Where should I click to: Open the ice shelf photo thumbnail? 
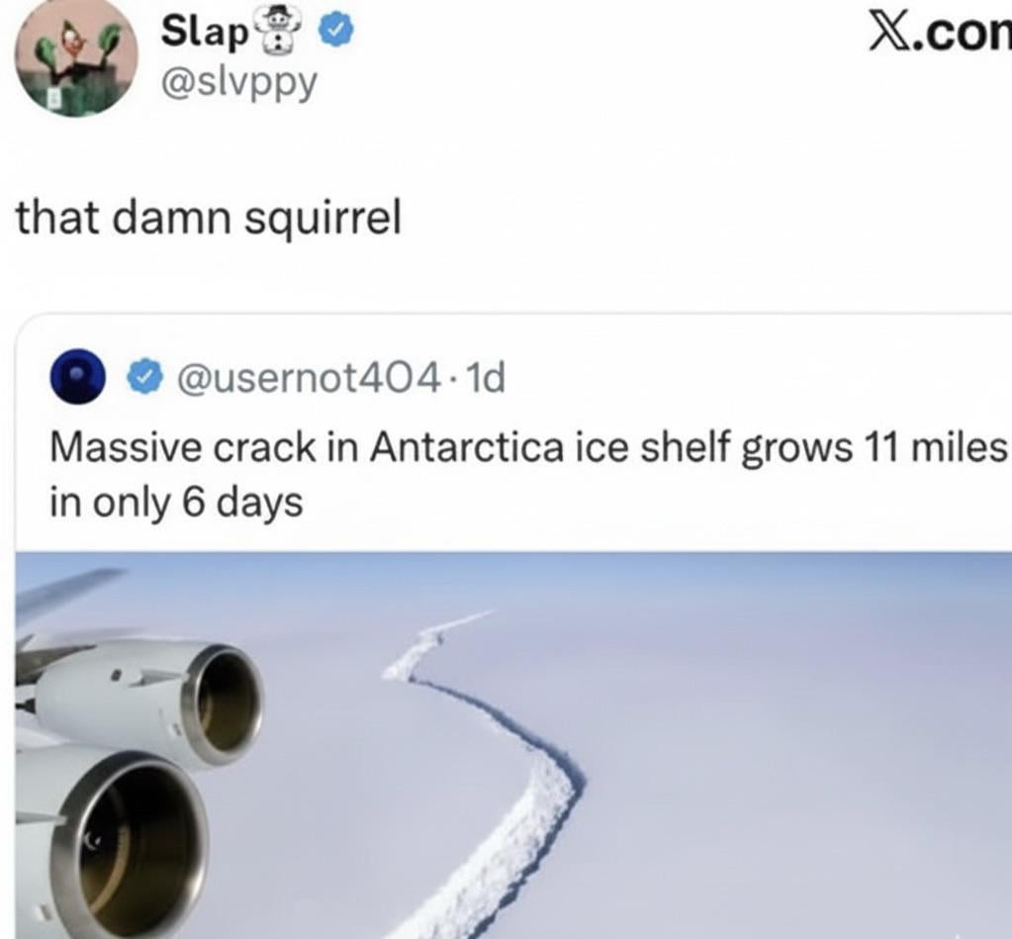pos(513,745)
